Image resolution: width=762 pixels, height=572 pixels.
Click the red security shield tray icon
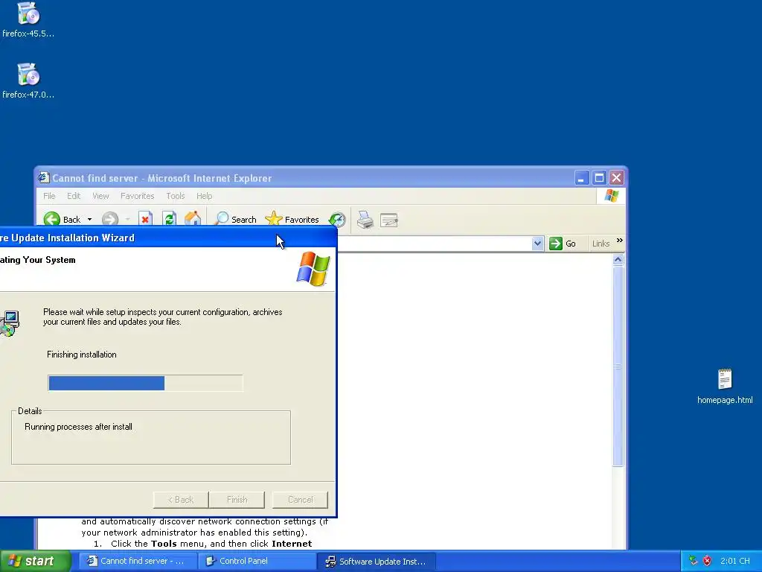(707, 561)
